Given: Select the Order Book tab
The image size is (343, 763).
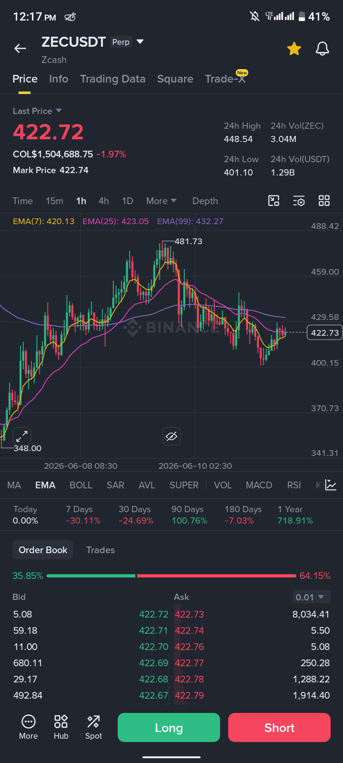Looking at the screenshot, I should [x=43, y=550].
